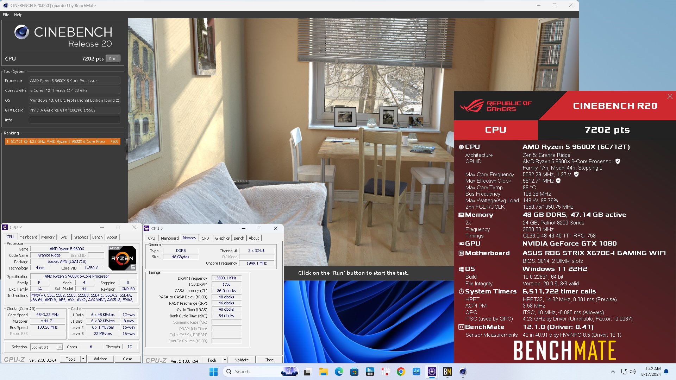Select the 7202 ranking entry row
The width and height of the screenshot is (676, 380).
[x=63, y=141]
